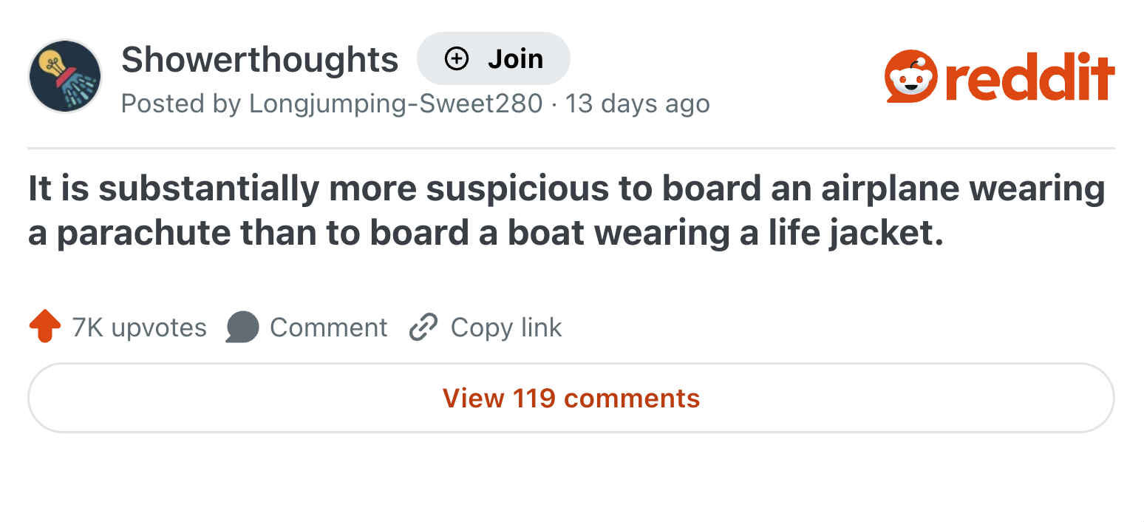Click the 7K upvotes label
This screenshot has height=522, width=1144.
coord(140,327)
